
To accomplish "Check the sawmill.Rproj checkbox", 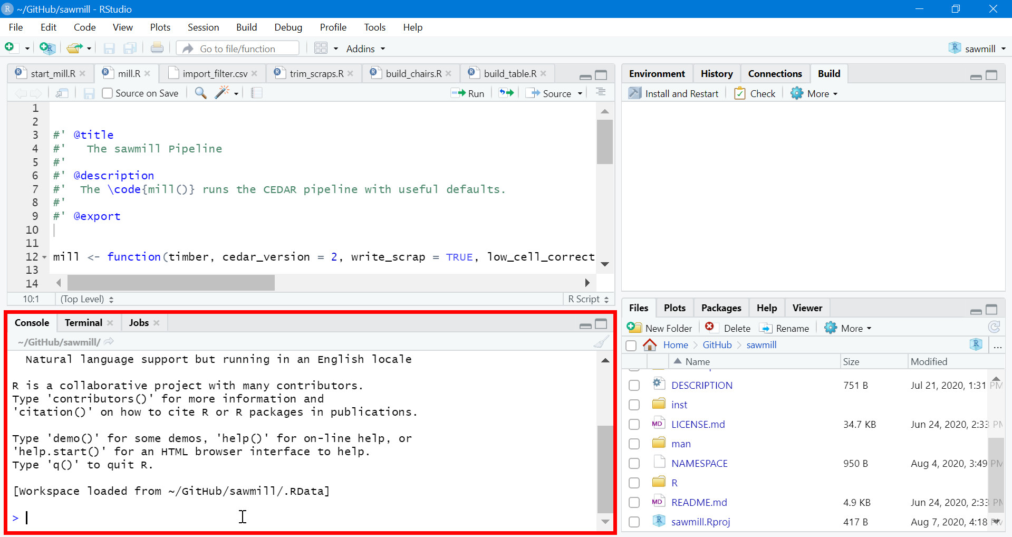I will [x=634, y=522].
